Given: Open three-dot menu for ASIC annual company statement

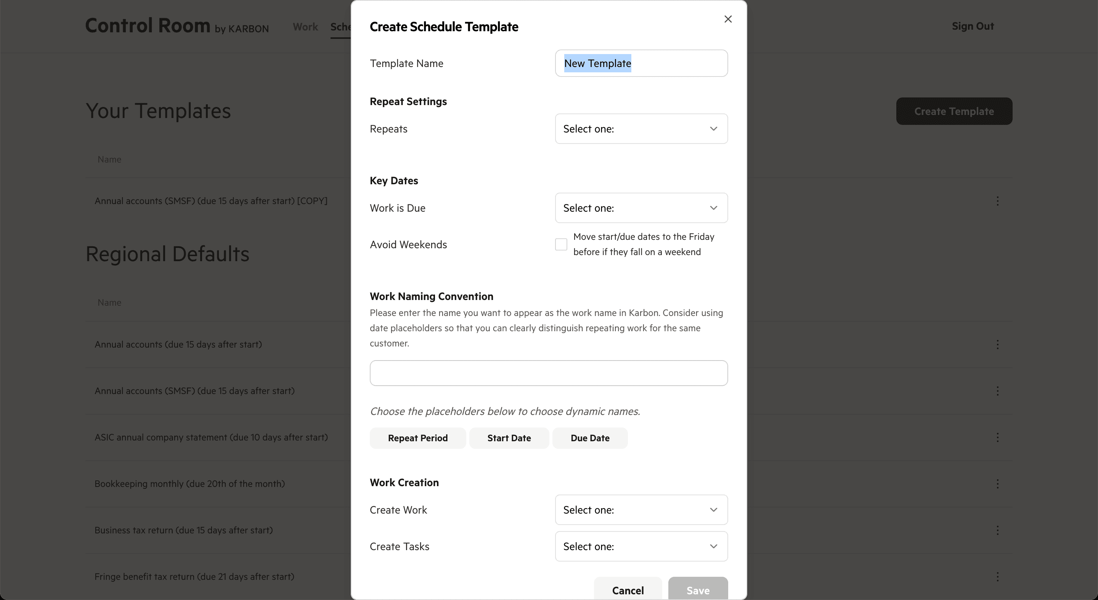Looking at the screenshot, I should tap(997, 437).
